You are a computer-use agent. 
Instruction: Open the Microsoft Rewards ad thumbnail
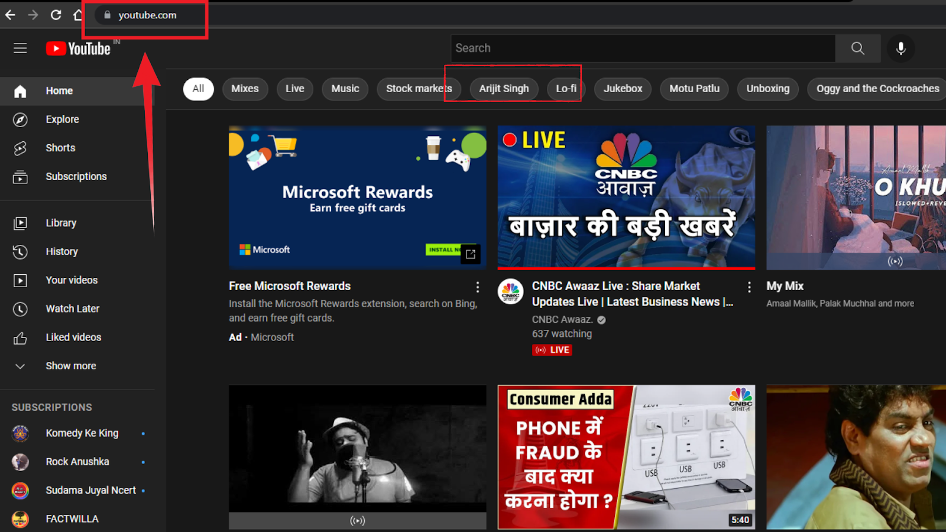[358, 197]
